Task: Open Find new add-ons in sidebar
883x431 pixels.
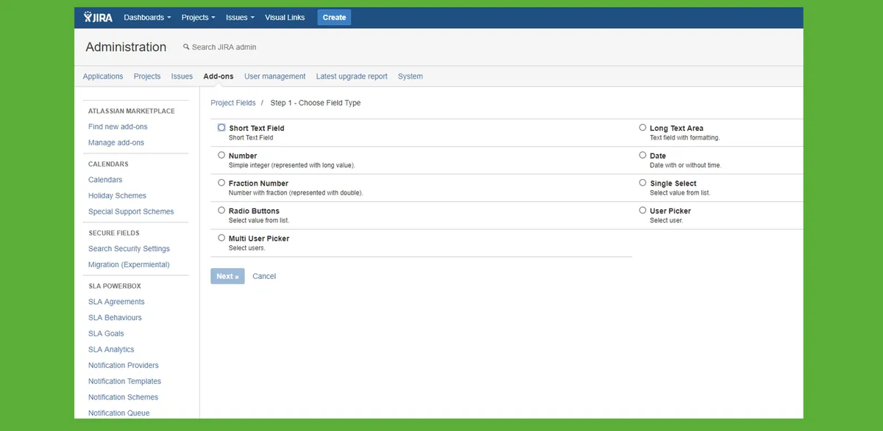Action: pyautogui.click(x=118, y=127)
